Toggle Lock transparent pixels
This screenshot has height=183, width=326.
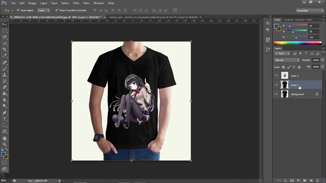(283, 67)
